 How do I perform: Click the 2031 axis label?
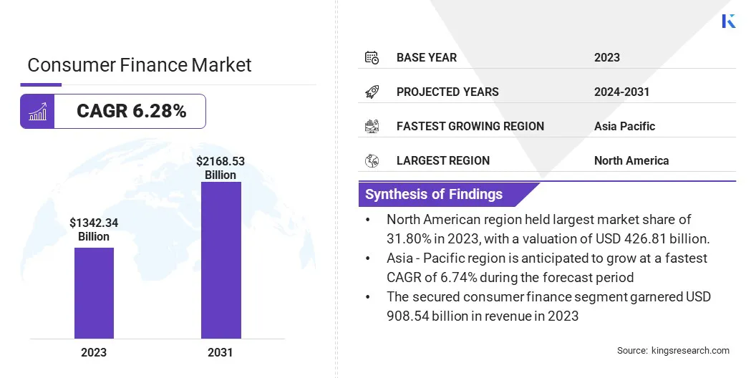pyautogui.click(x=220, y=352)
